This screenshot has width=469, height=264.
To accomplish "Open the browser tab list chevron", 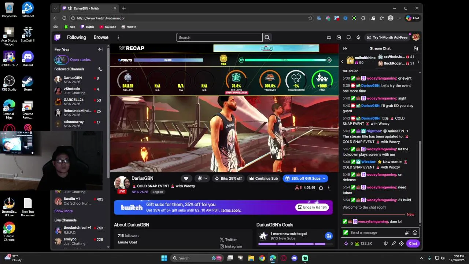I will [55, 8].
